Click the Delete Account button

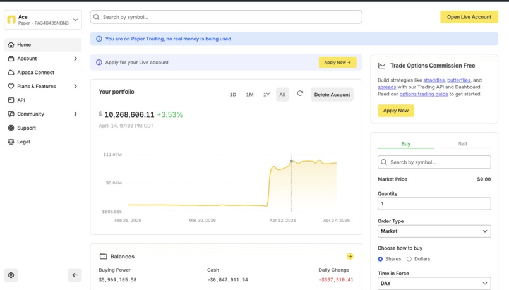[x=332, y=95]
